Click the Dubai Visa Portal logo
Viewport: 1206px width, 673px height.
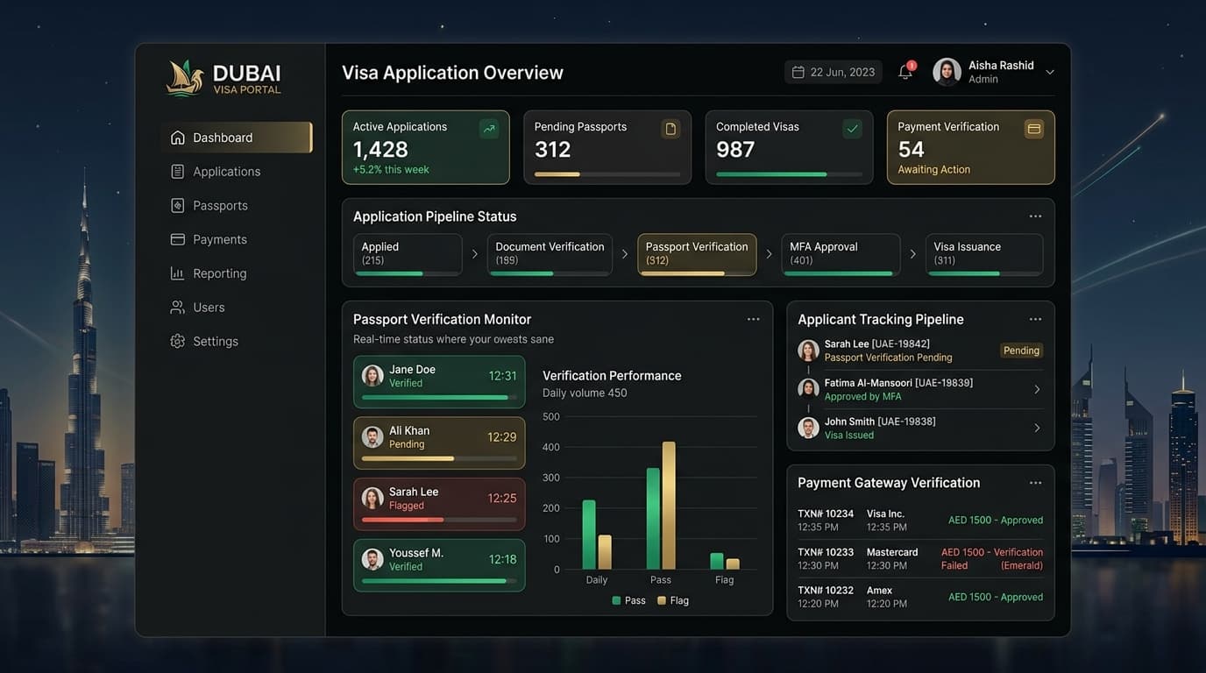(224, 78)
